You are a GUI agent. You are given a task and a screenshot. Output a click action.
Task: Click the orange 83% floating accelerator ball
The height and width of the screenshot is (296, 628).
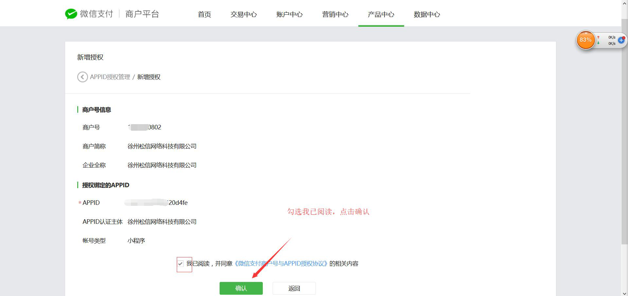[x=585, y=40]
